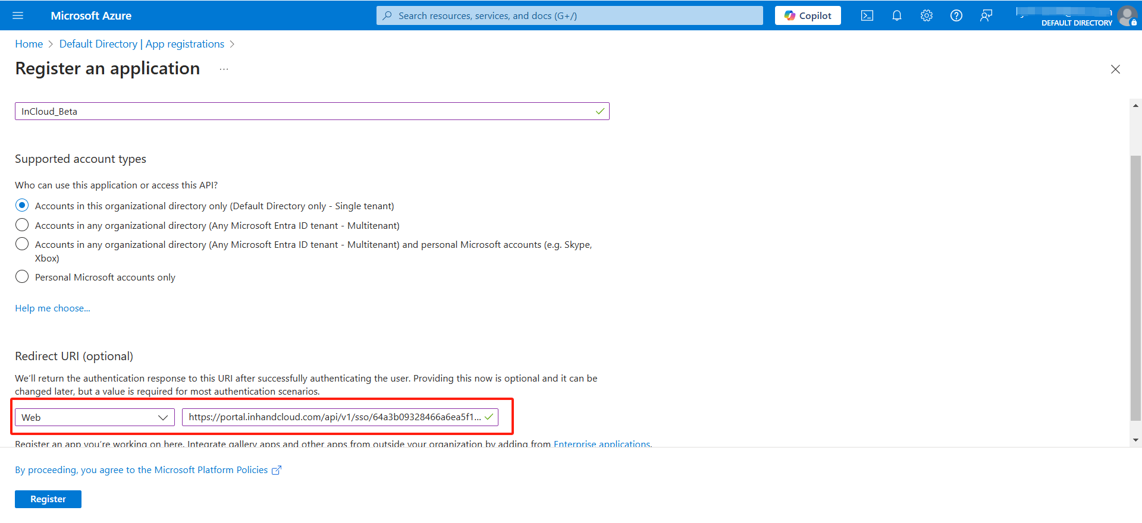Click the feedback icon in header

click(986, 15)
